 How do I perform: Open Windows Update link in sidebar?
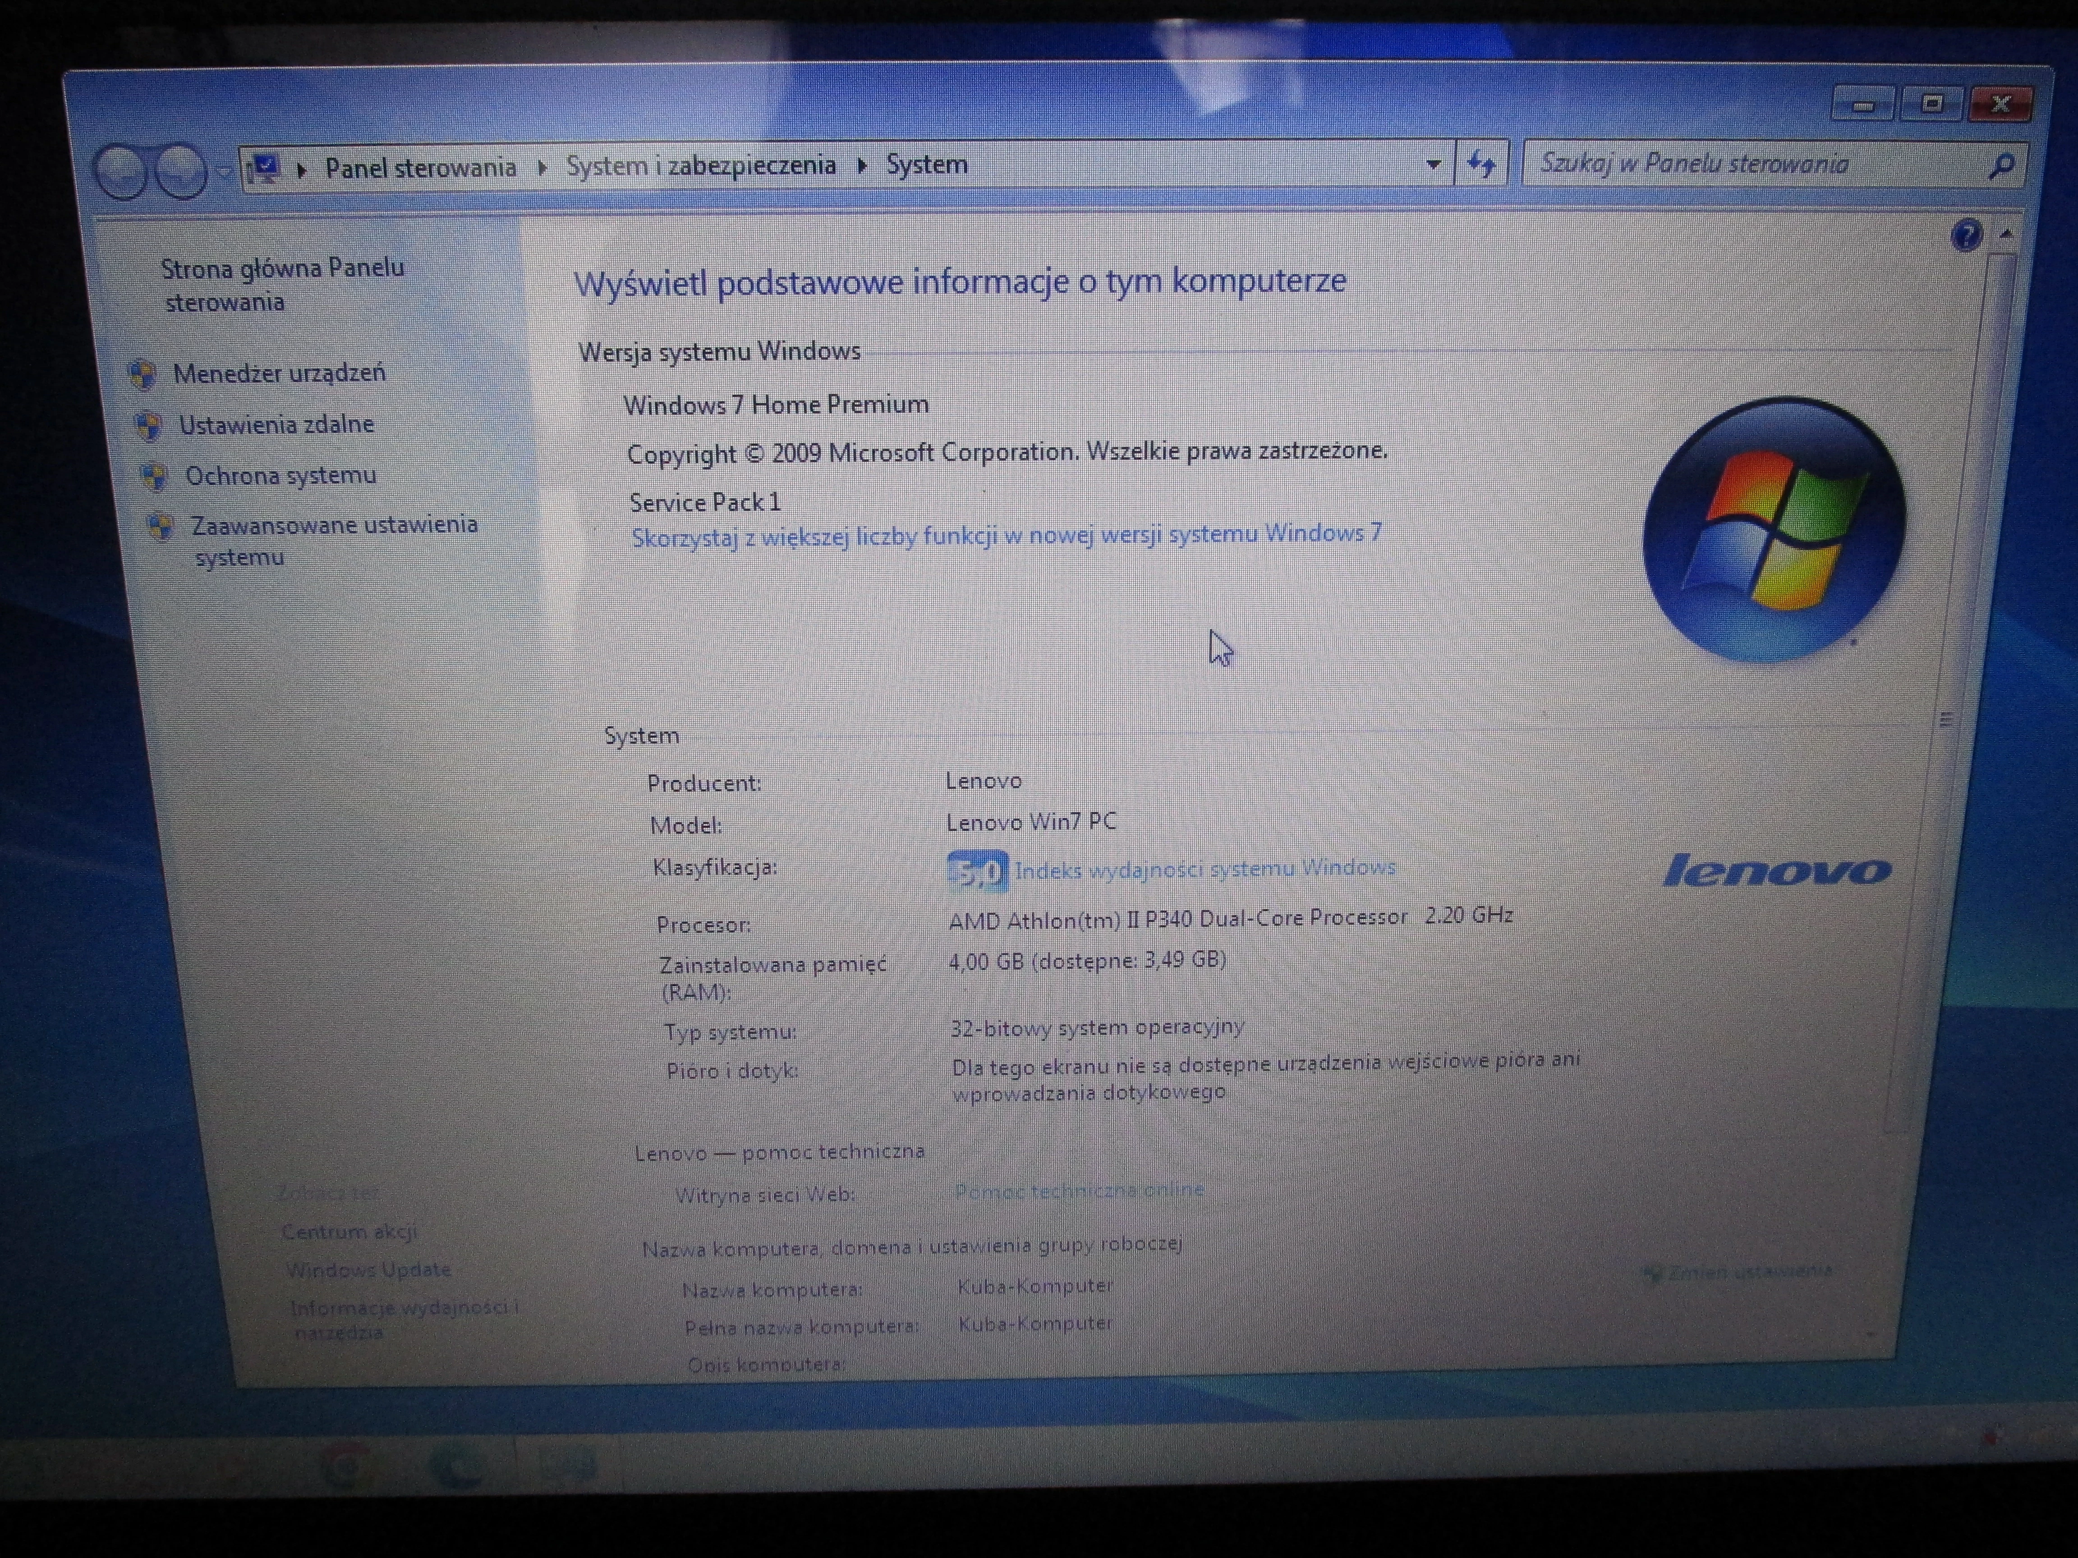coord(368,1269)
